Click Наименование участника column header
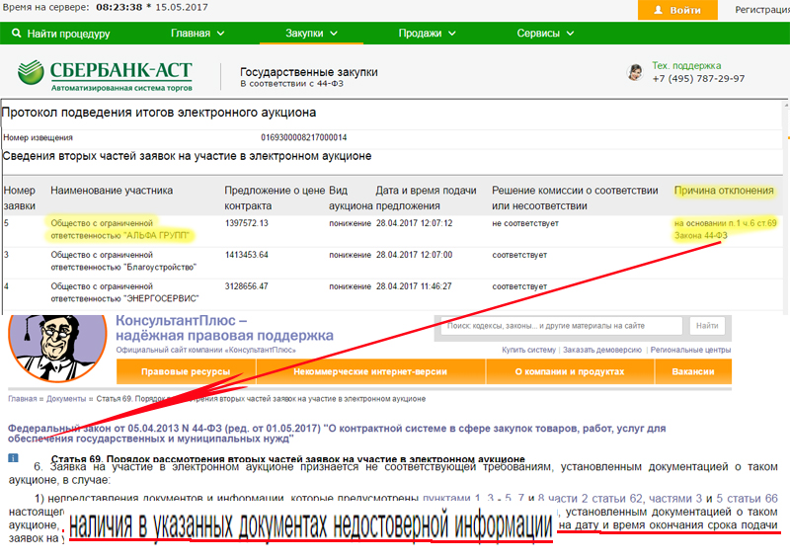790x560 pixels. [x=112, y=191]
